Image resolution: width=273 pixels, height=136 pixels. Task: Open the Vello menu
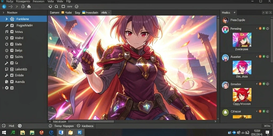click(x=50, y=1)
